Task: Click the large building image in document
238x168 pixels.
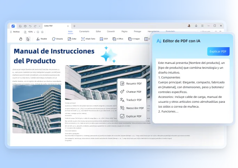Action: pyautogui.click(x=108, y=83)
